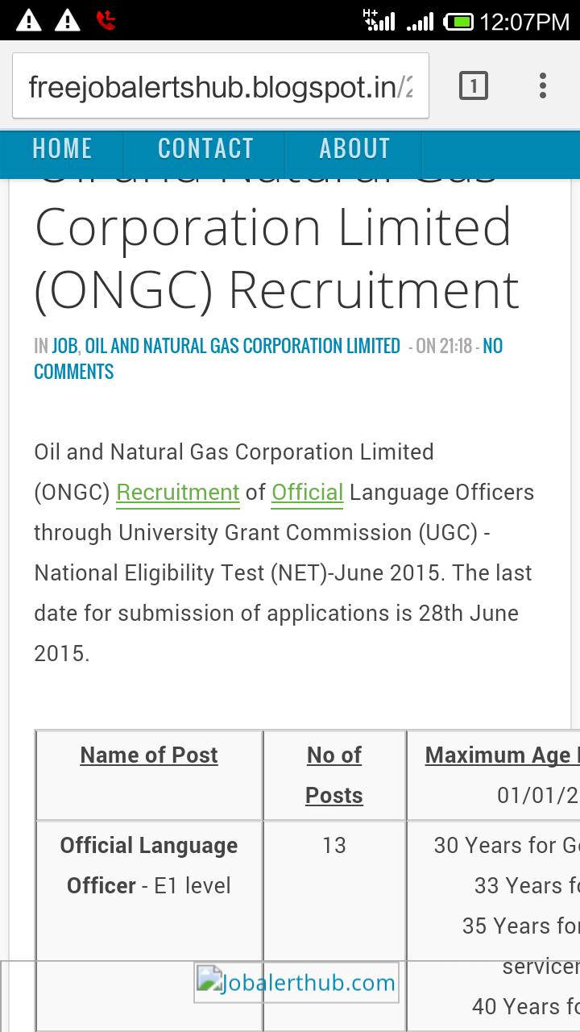The image size is (580, 1032).
Task: Follow the Official hyperlink
Action: [x=307, y=492]
